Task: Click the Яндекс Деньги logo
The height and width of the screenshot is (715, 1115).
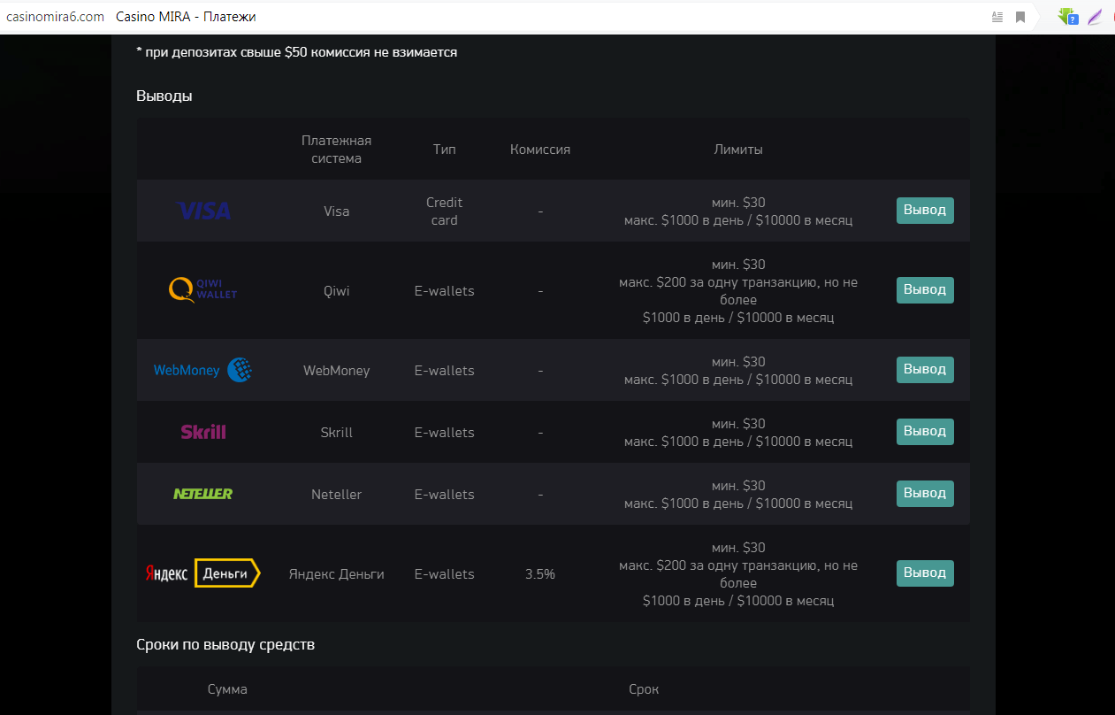Action: pos(203,573)
